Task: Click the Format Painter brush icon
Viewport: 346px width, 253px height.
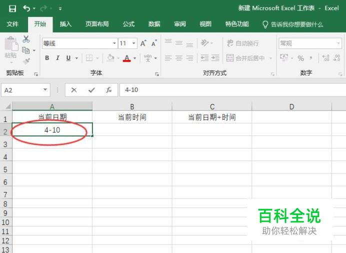Action: 26,61
